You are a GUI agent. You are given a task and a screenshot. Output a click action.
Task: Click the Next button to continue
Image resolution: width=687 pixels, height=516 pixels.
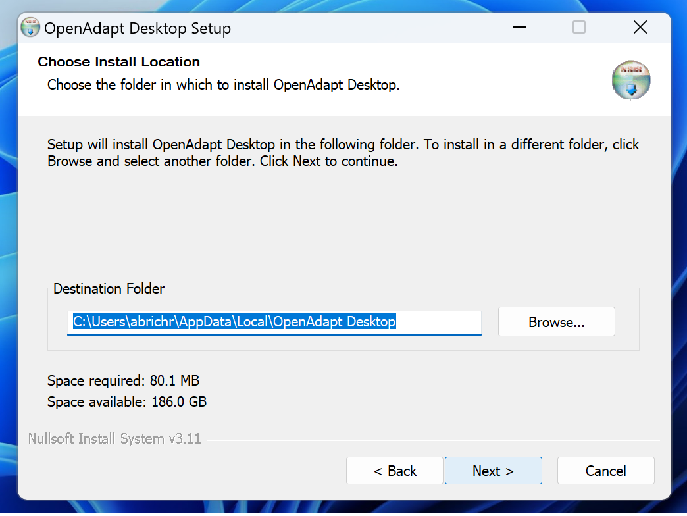tap(494, 471)
